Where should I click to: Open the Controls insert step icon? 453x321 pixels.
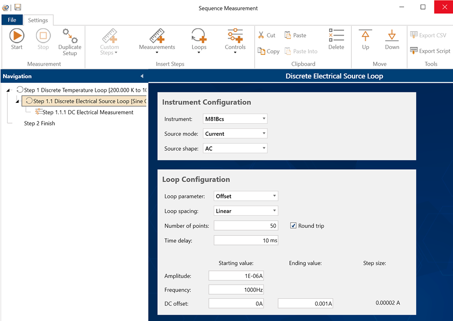pos(235,36)
